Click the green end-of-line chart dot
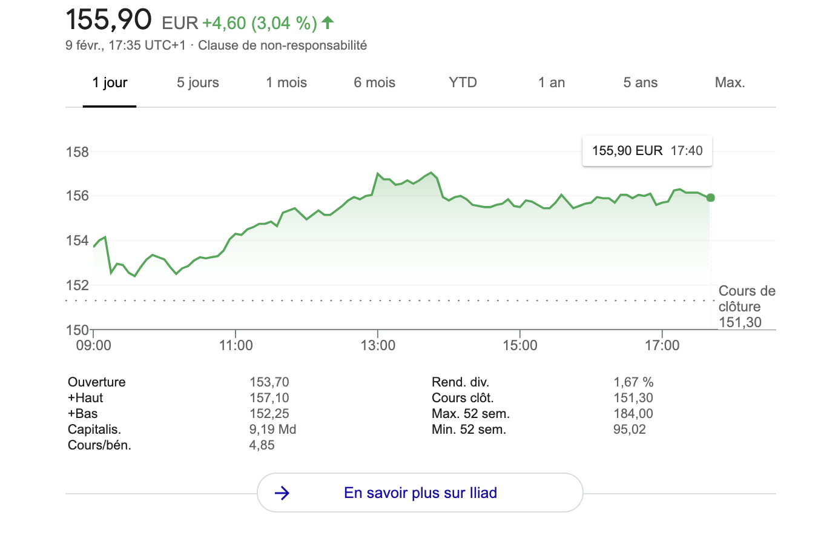Image resolution: width=821 pixels, height=544 pixels. pos(710,197)
